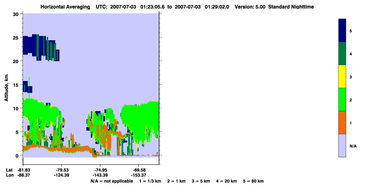Click the y-axis tick label 30
Image resolution: width=368 pixels, height=189 pixels.
click(16, 14)
